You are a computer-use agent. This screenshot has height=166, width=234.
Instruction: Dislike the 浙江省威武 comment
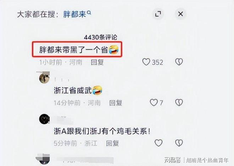(179, 103)
